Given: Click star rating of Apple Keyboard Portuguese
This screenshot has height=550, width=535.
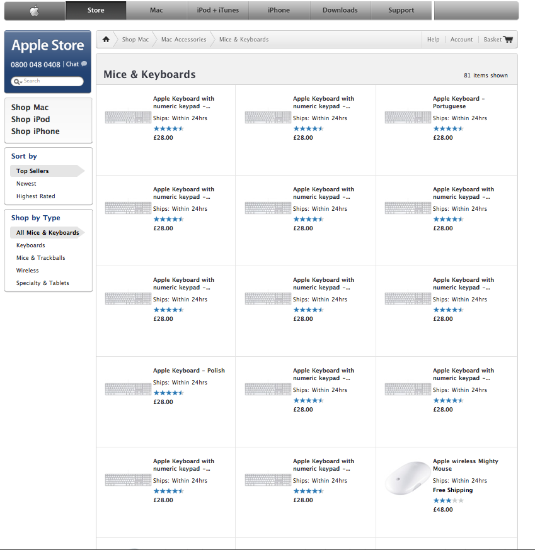Looking at the screenshot, I should coord(448,128).
